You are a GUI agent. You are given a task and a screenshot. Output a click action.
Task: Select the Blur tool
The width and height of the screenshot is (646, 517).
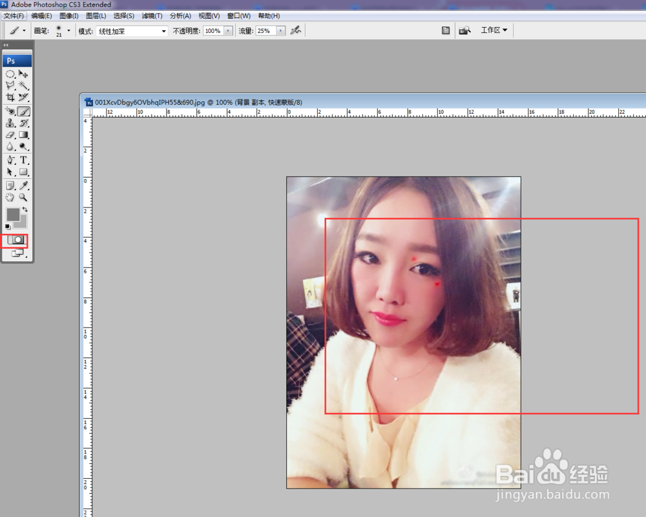(x=10, y=146)
